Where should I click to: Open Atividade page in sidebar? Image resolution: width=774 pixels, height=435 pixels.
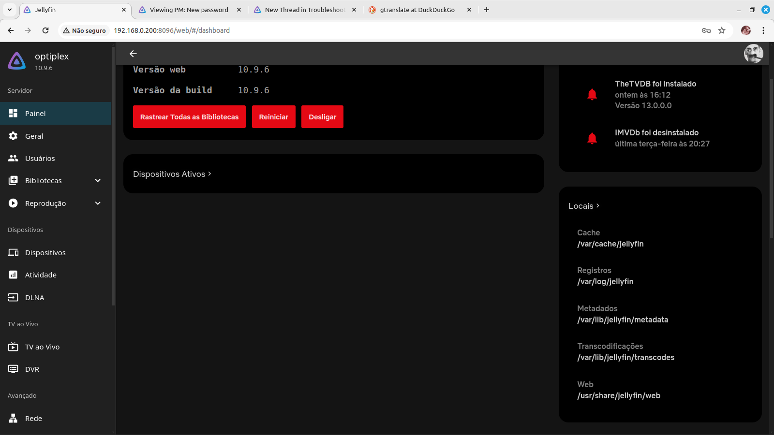[41, 275]
